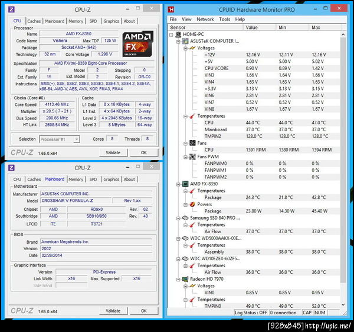Open the Network menu

pos(205,19)
